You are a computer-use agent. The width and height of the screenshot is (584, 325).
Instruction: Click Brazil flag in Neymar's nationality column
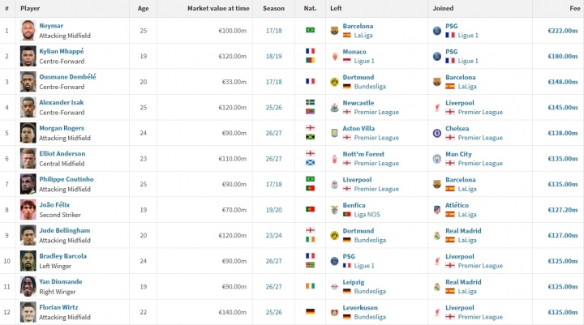[310, 30]
